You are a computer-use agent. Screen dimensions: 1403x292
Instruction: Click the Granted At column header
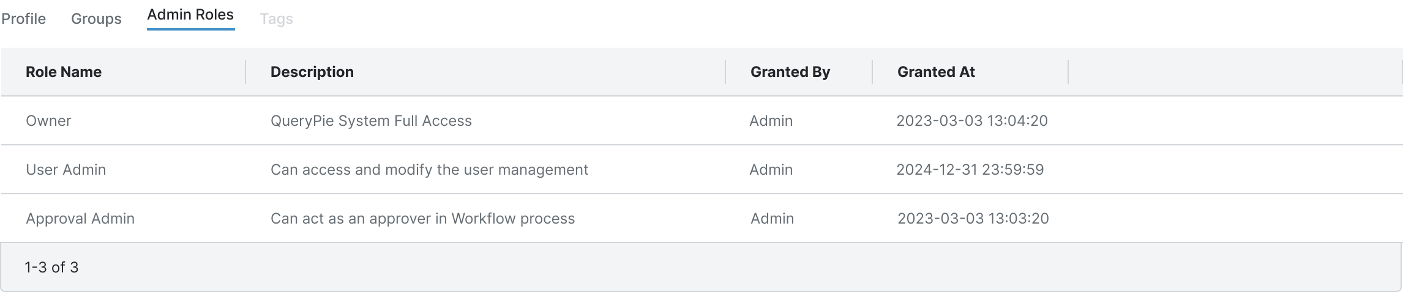coord(936,72)
